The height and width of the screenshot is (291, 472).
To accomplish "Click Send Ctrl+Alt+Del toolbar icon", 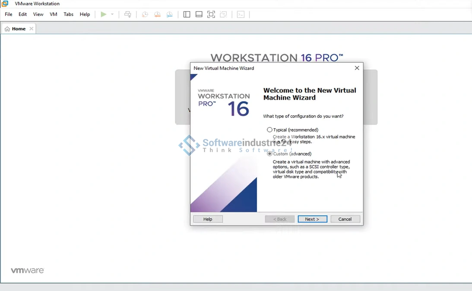I will 128,14.
